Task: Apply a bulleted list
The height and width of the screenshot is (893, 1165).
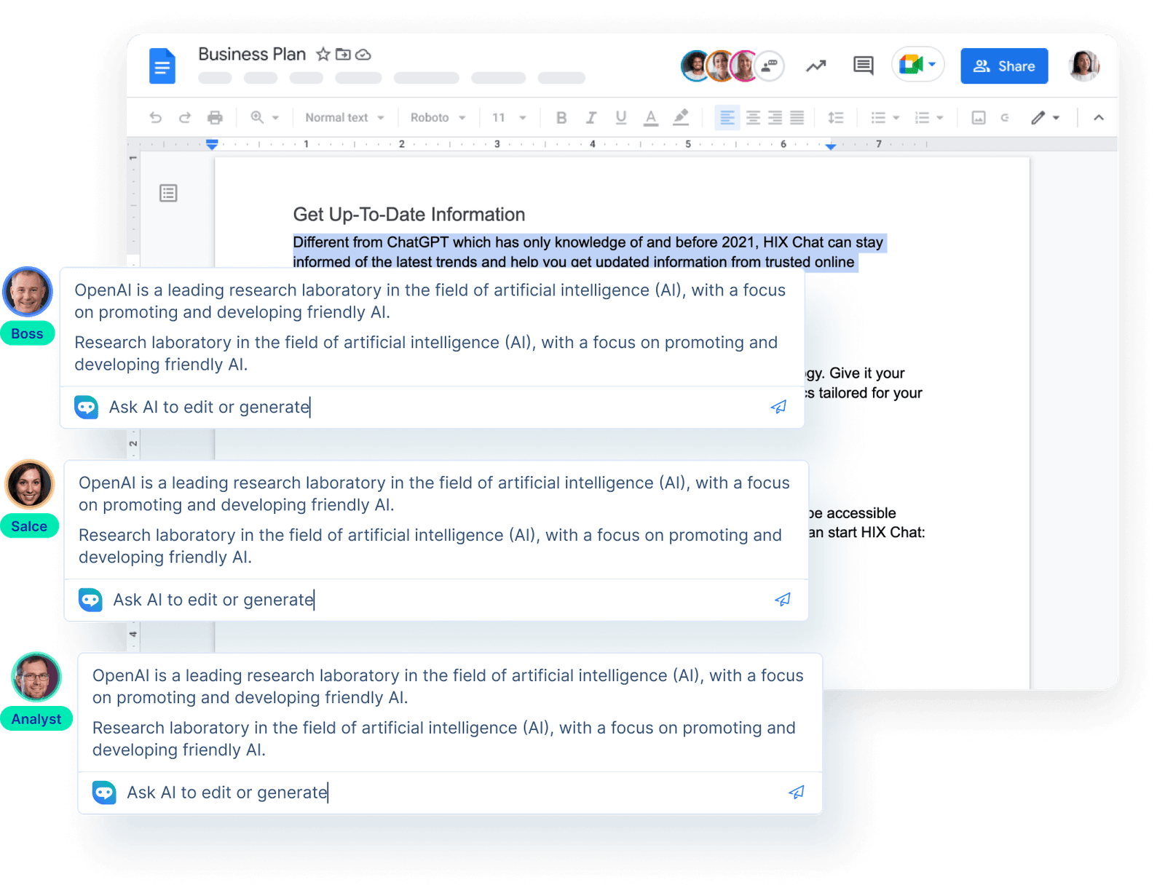Action: point(879,118)
